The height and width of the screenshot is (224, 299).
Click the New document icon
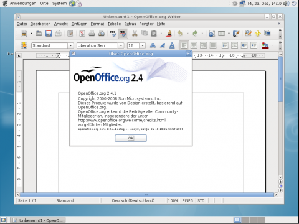[24, 34]
